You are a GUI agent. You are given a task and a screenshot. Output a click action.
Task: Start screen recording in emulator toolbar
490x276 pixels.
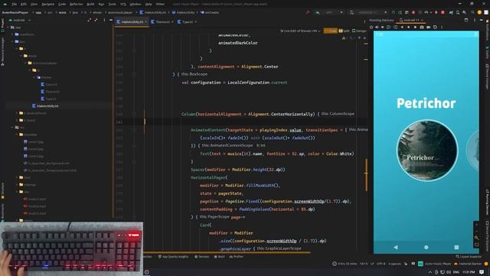[x=429, y=28]
